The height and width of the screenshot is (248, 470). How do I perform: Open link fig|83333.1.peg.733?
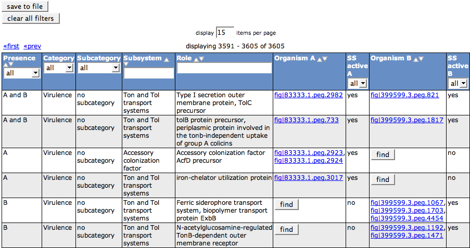[x=307, y=120]
